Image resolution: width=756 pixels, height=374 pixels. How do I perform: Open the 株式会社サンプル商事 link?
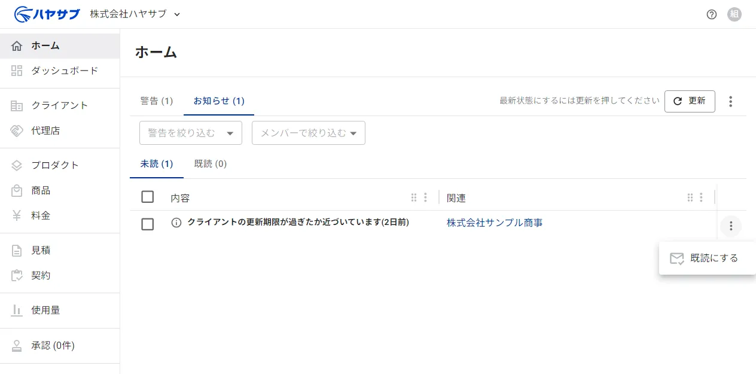495,223
